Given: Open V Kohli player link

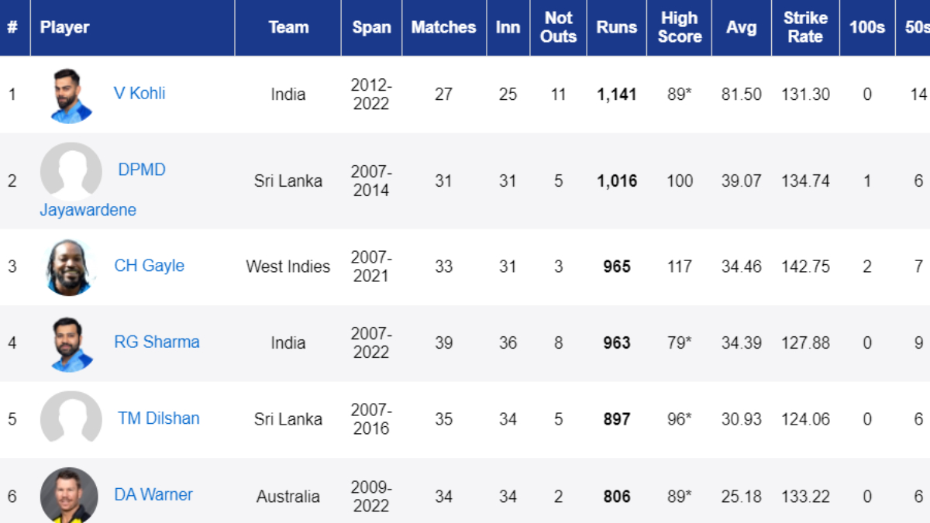Looking at the screenshot, I should [x=139, y=94].
